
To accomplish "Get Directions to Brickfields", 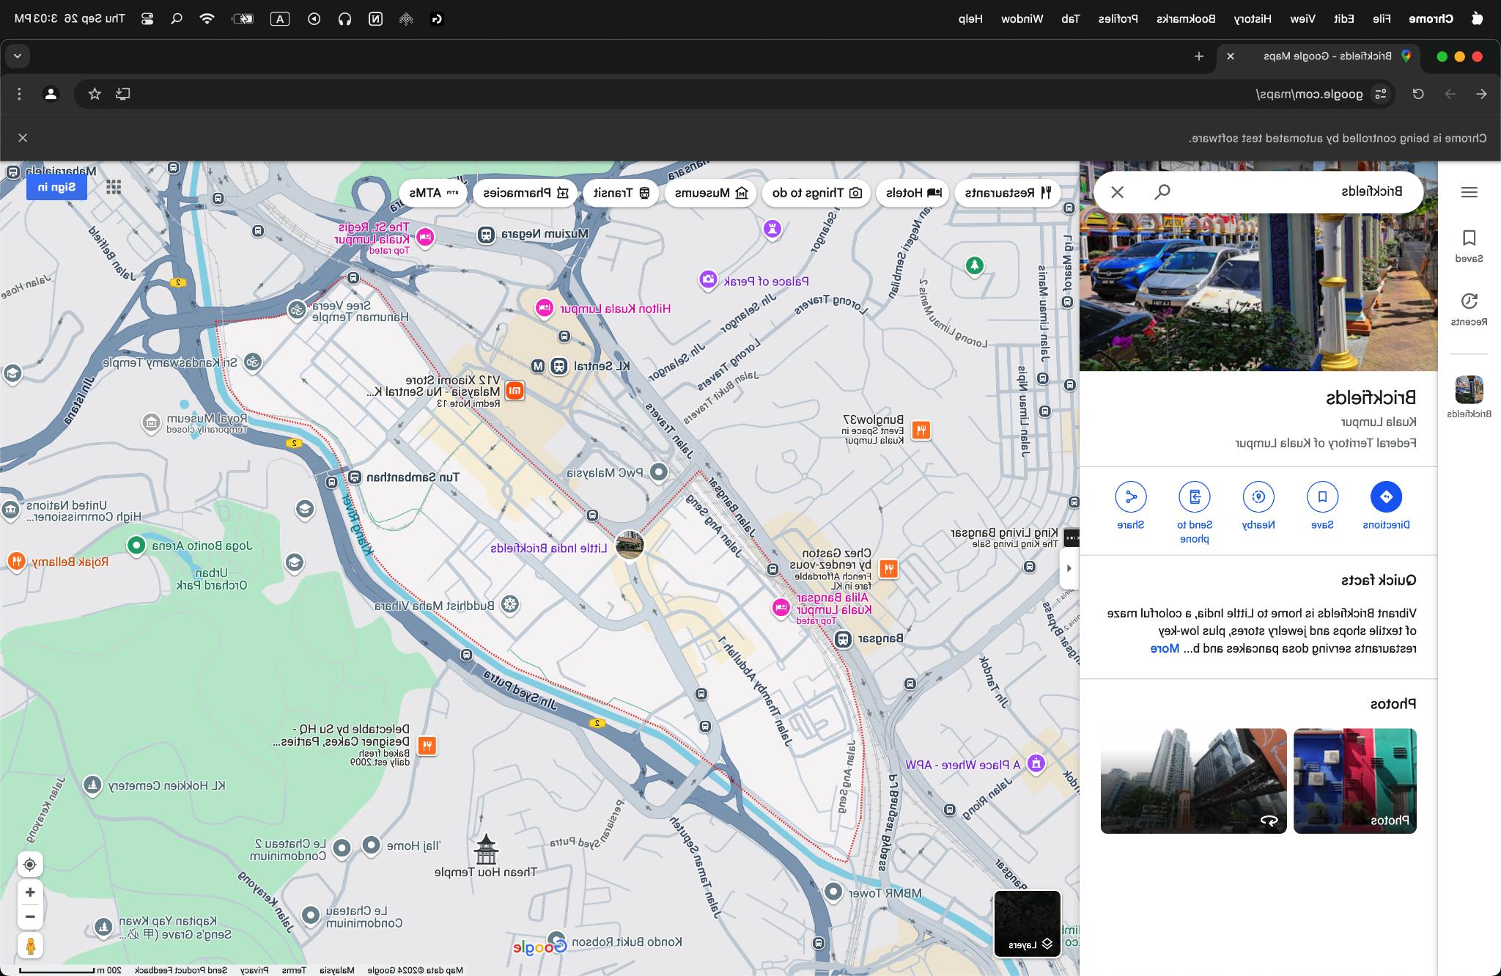I will click(x=1386, y=506).
